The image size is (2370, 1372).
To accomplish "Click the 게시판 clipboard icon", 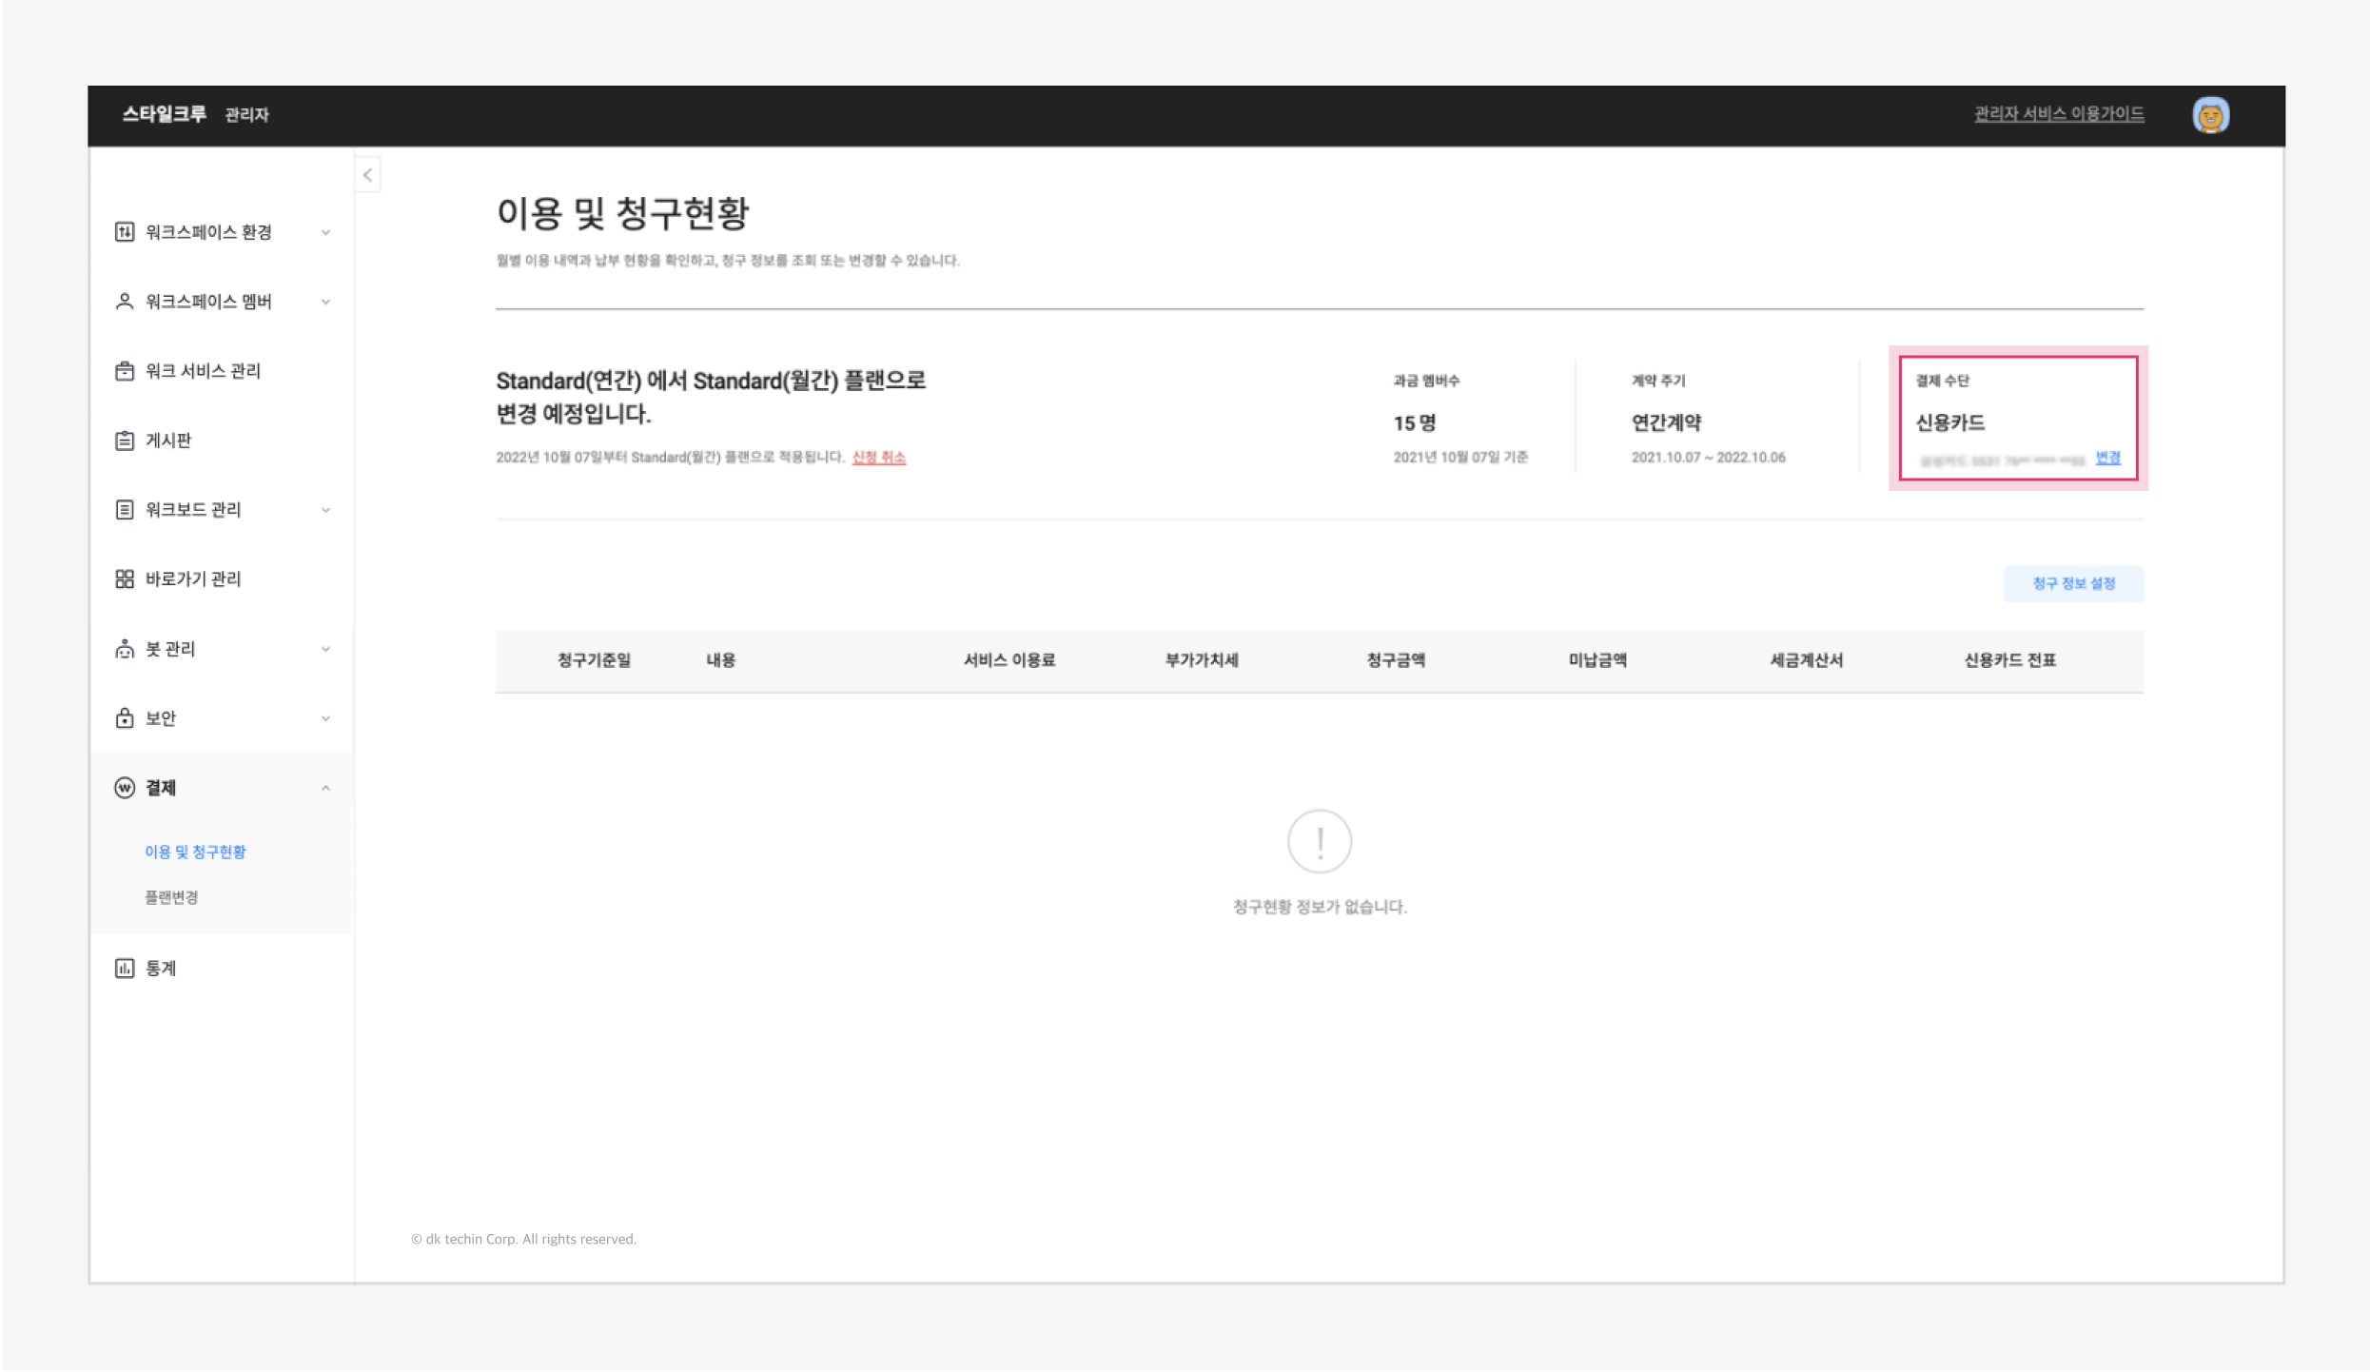I will click(125, 441).
